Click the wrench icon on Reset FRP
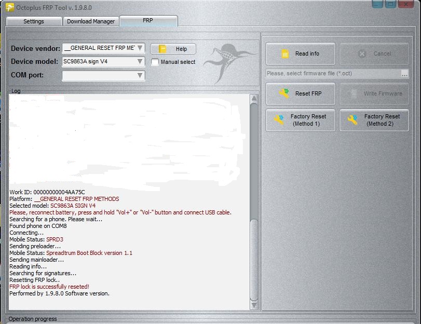 tap(284, 93)
